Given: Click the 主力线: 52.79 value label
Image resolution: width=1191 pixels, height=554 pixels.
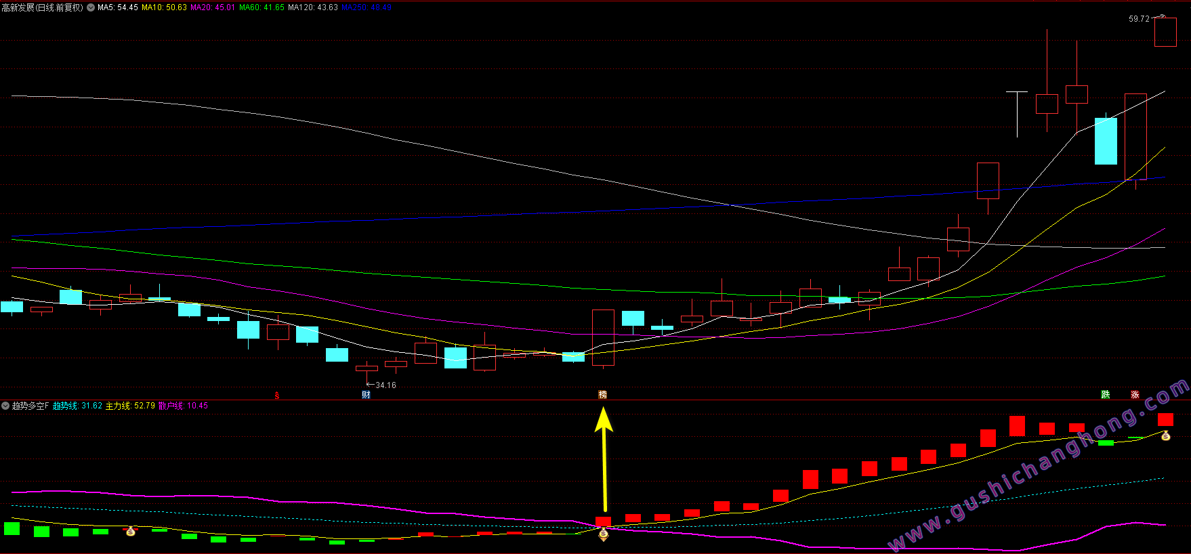Looking at the screenshot, I should [x=130, y=406].
